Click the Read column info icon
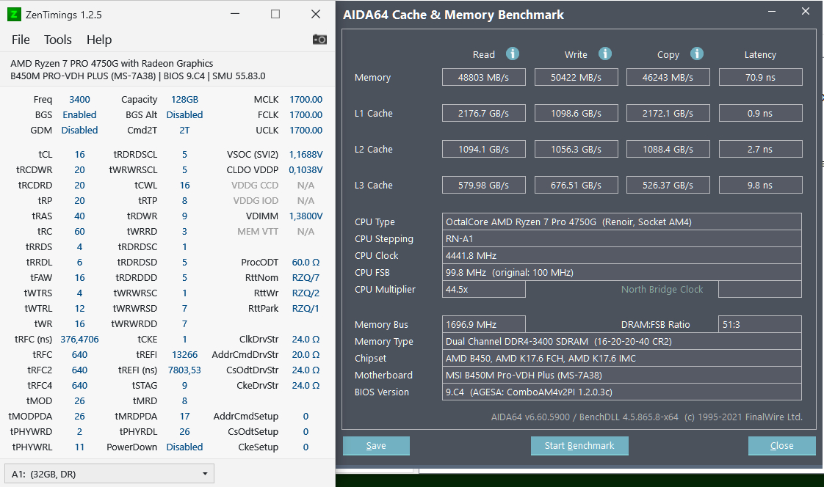 point(513,54)
